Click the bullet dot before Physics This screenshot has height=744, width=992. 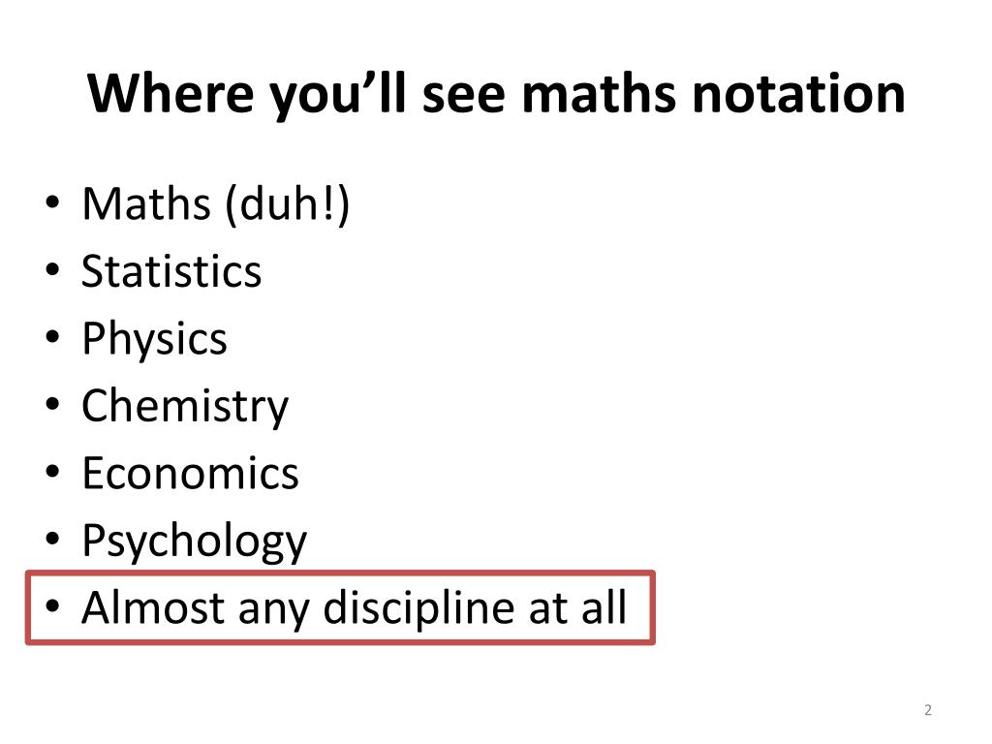point(52,336)
